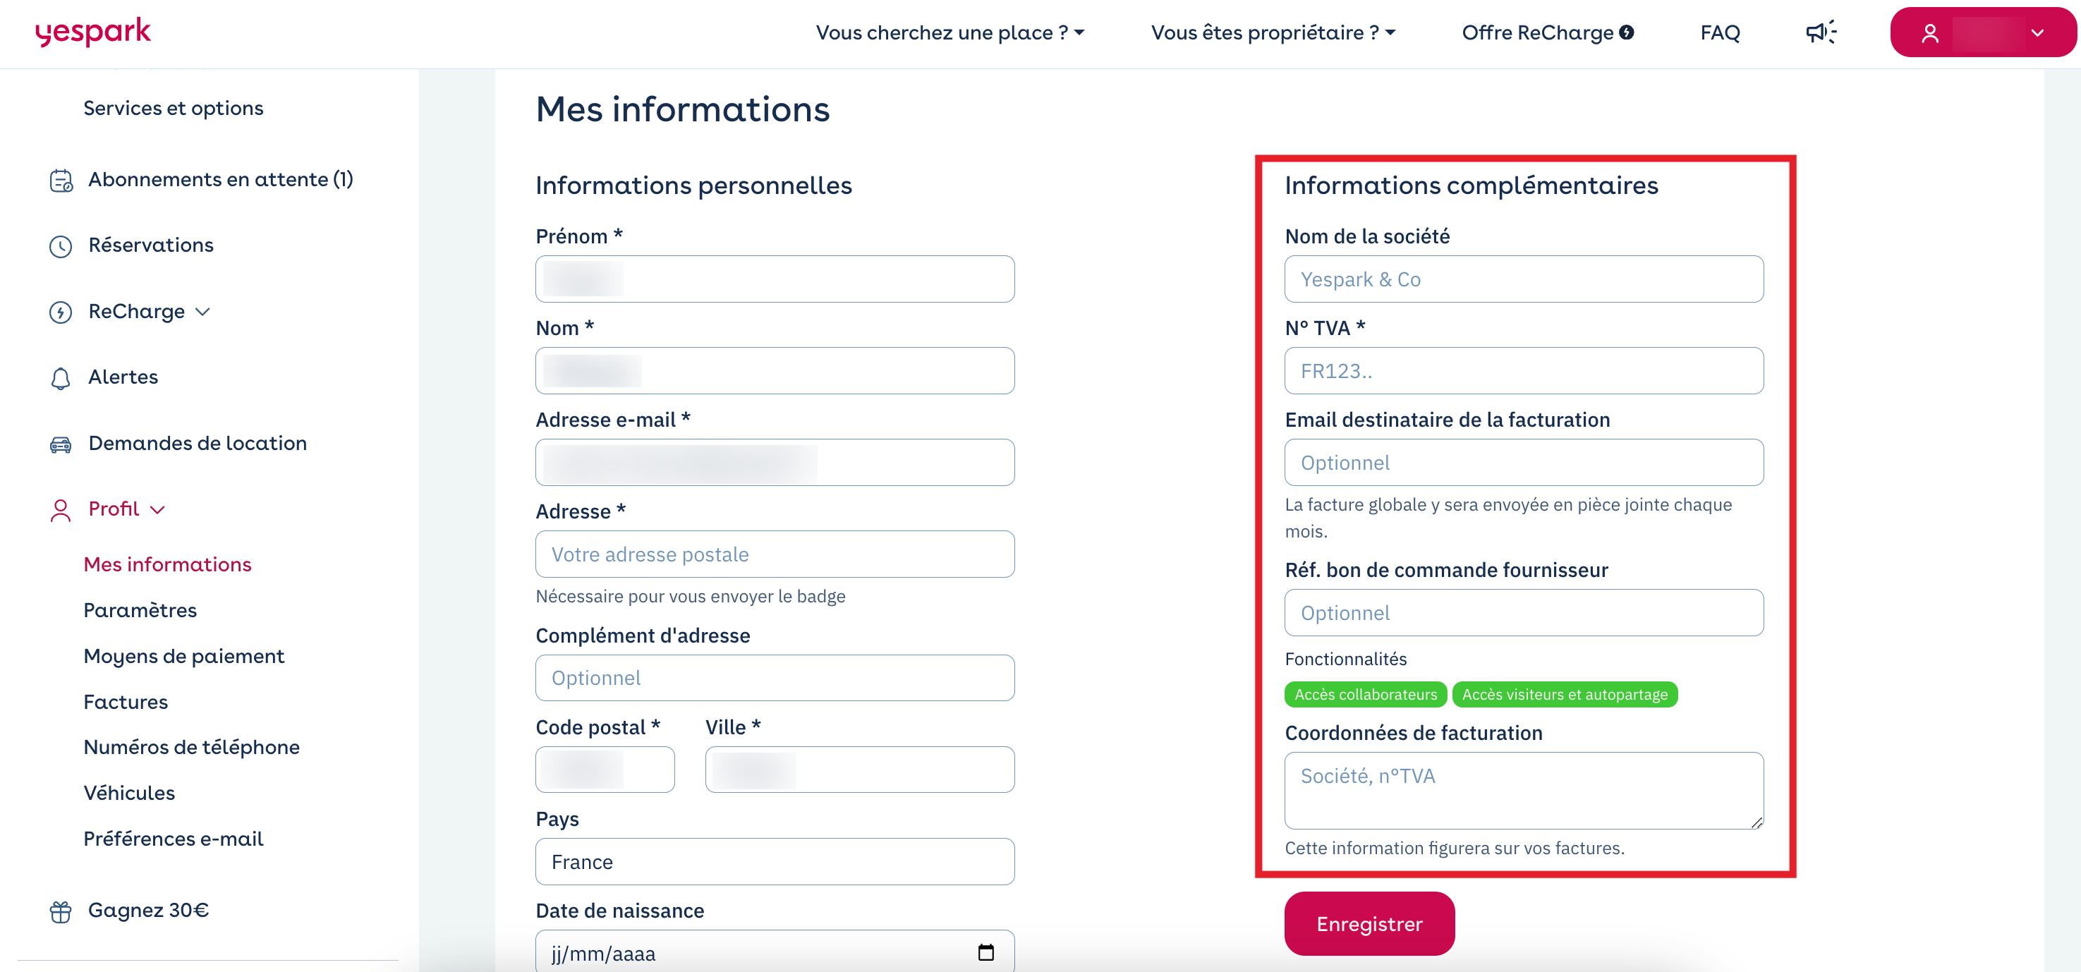Focus the N° TVA input field

(x=1524, y=371)
